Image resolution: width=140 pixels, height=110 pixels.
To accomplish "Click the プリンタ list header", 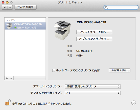I will 11,20.
